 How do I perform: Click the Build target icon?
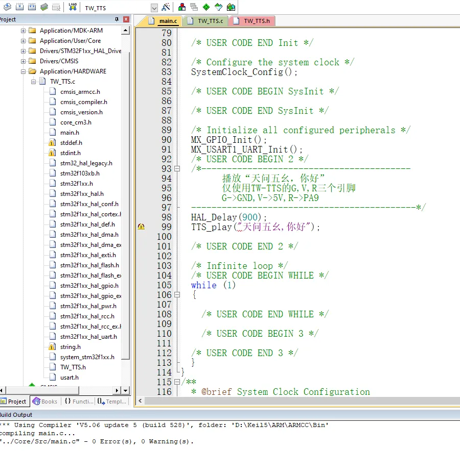tap(19, 7)
